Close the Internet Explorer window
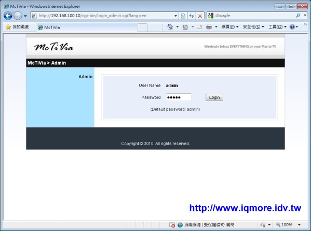311x231 pixels. [302, 6]
